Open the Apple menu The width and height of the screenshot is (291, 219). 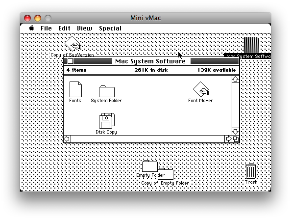point(32,28)
